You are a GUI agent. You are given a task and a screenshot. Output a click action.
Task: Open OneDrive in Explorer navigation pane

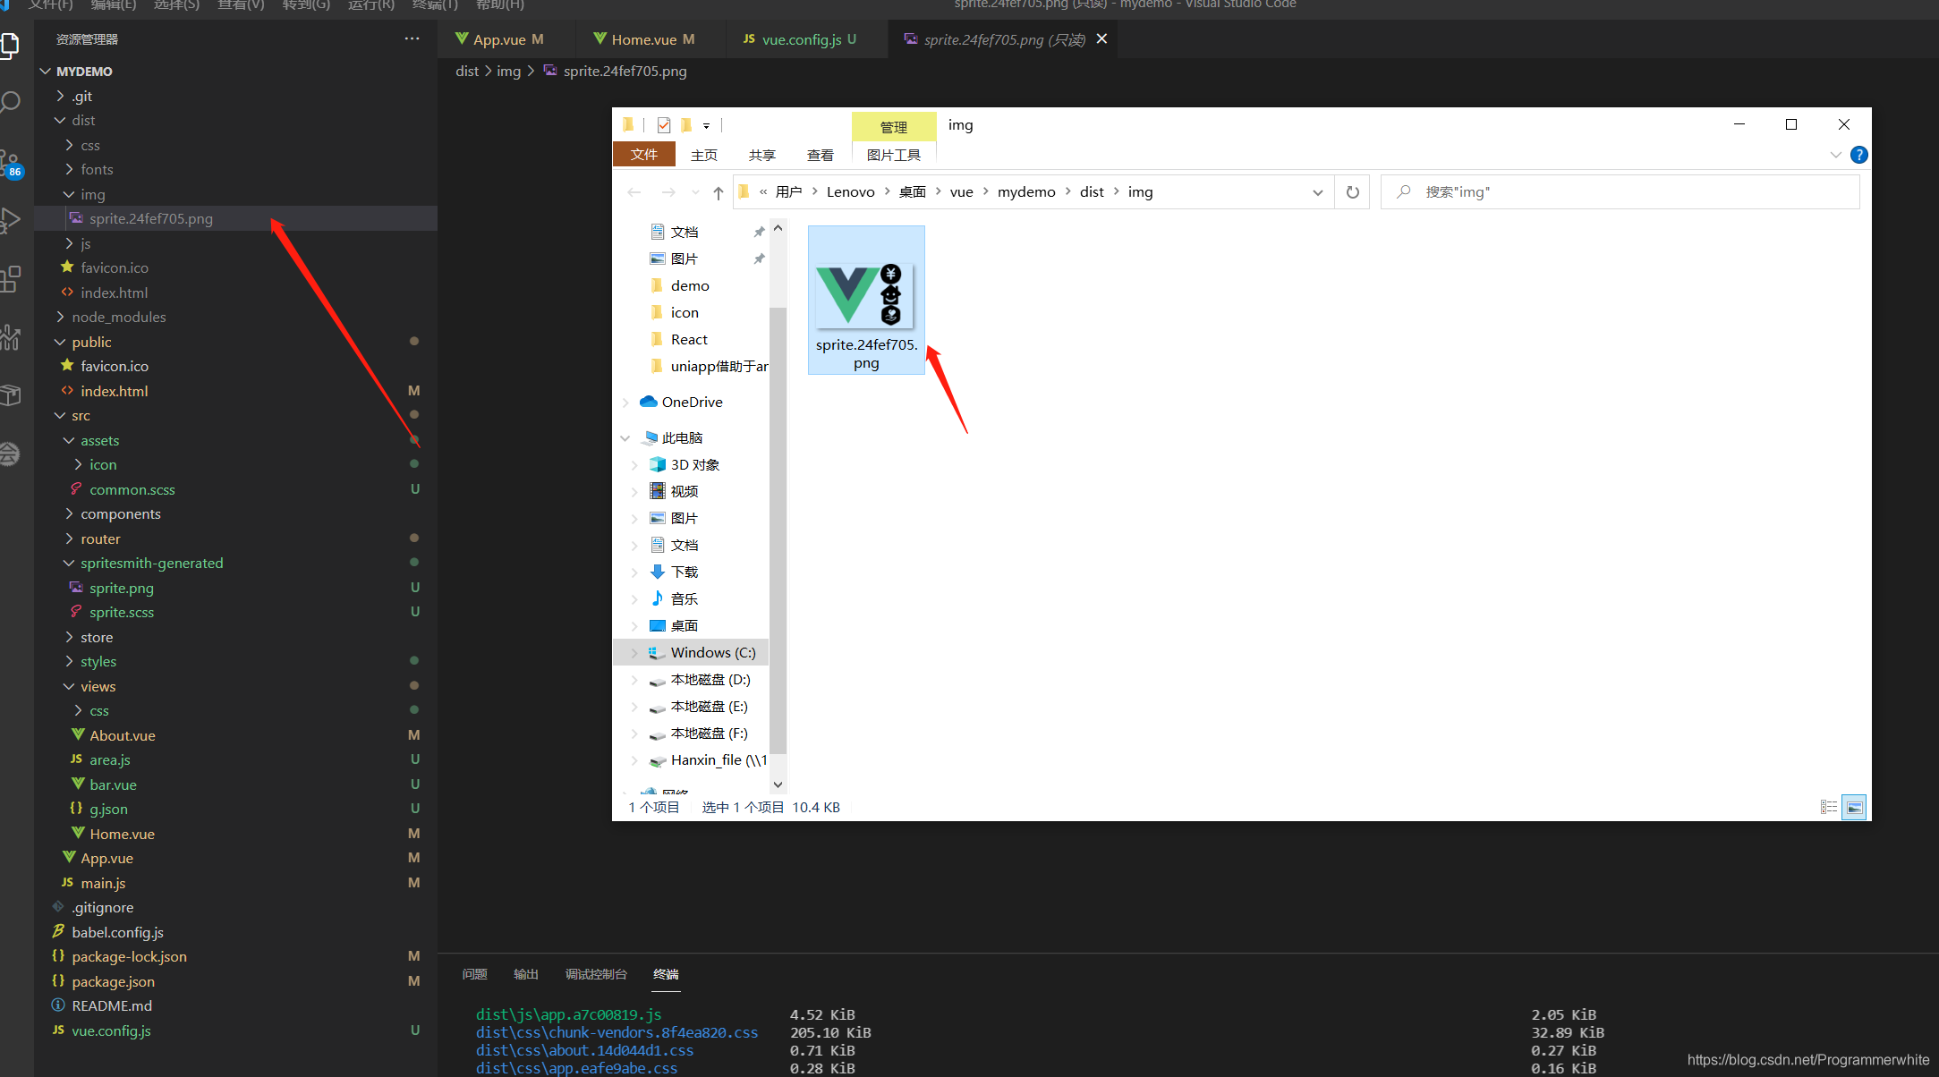(x=692, y=403)
